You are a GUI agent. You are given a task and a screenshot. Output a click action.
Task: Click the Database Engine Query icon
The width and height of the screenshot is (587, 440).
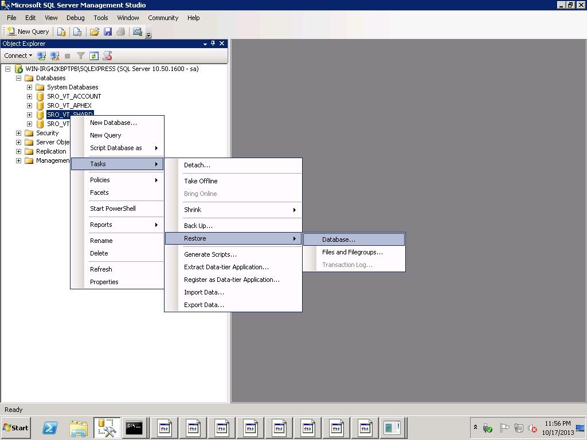coord(61,32)
